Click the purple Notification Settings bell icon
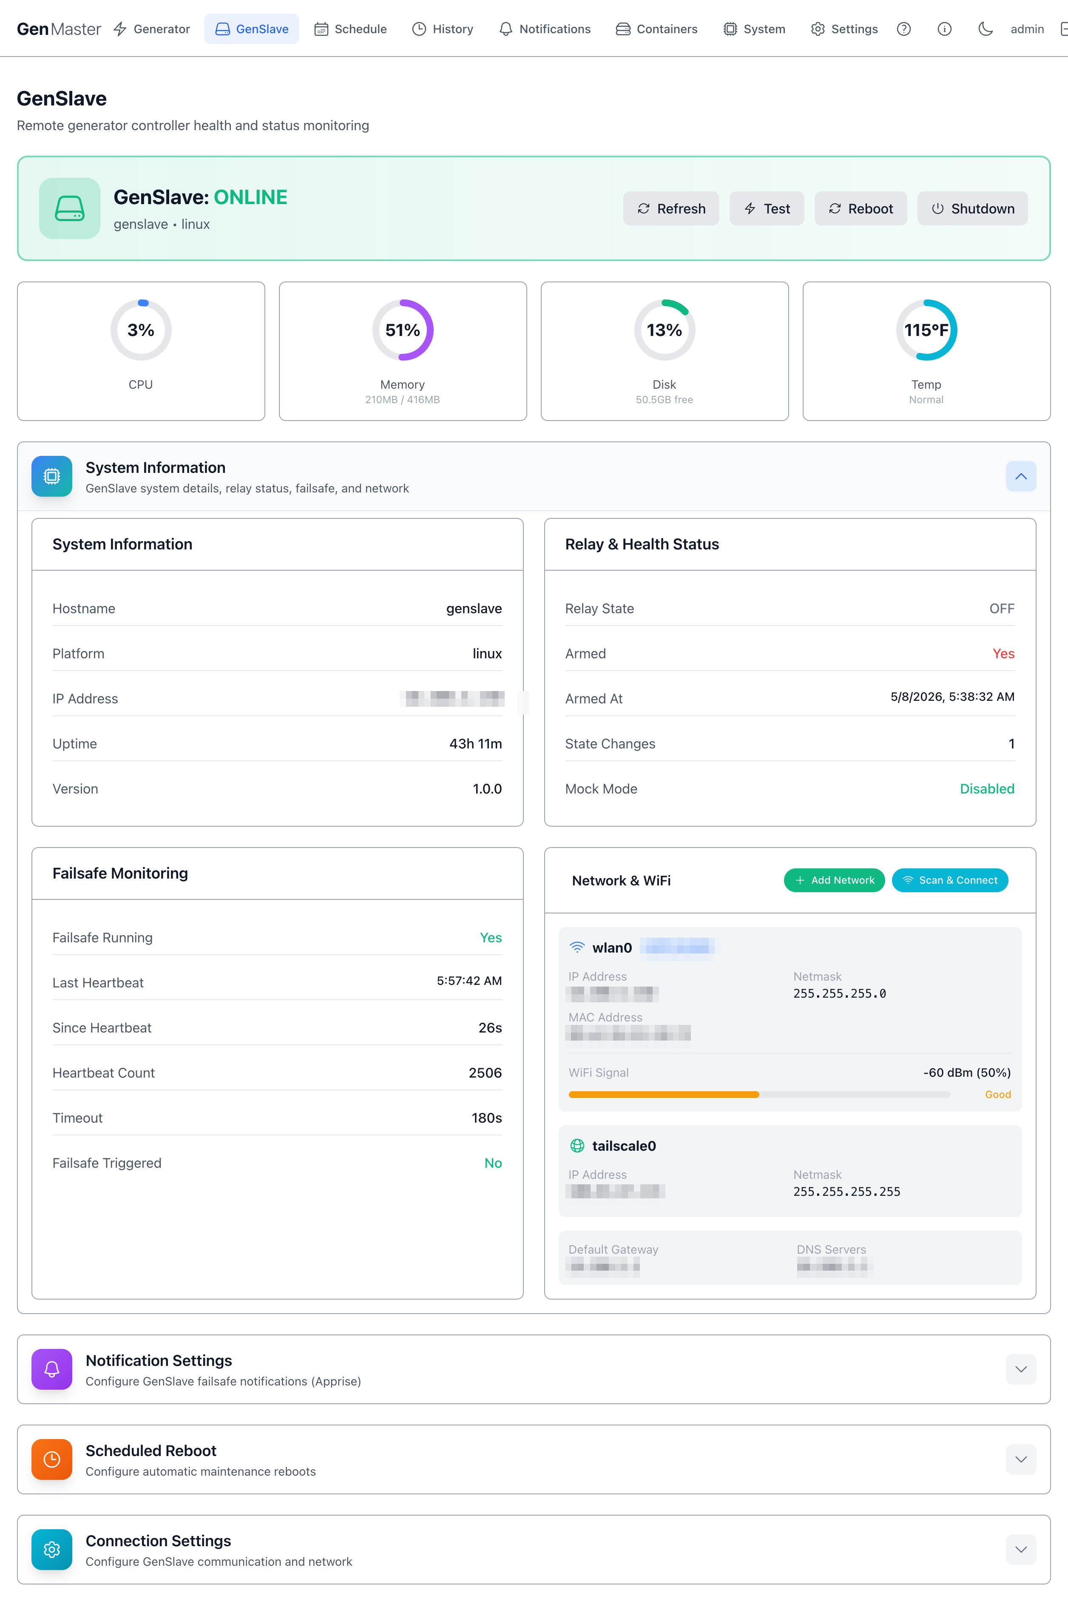 [52, 1369]
